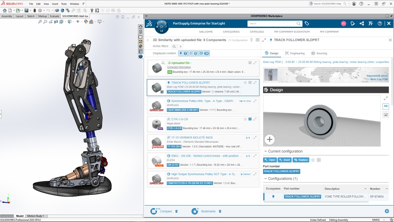Collapse the task pane with the double chevron
Viewport: 394px width, 222px height.
tap(146, 16)
